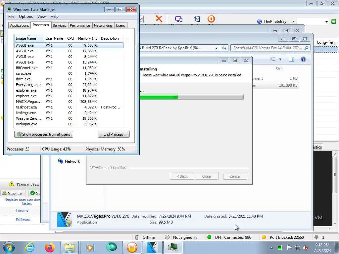This screenshot has width=339, height=254.
Task: Select the taskhost.exe process row
Action: [69, 107]
